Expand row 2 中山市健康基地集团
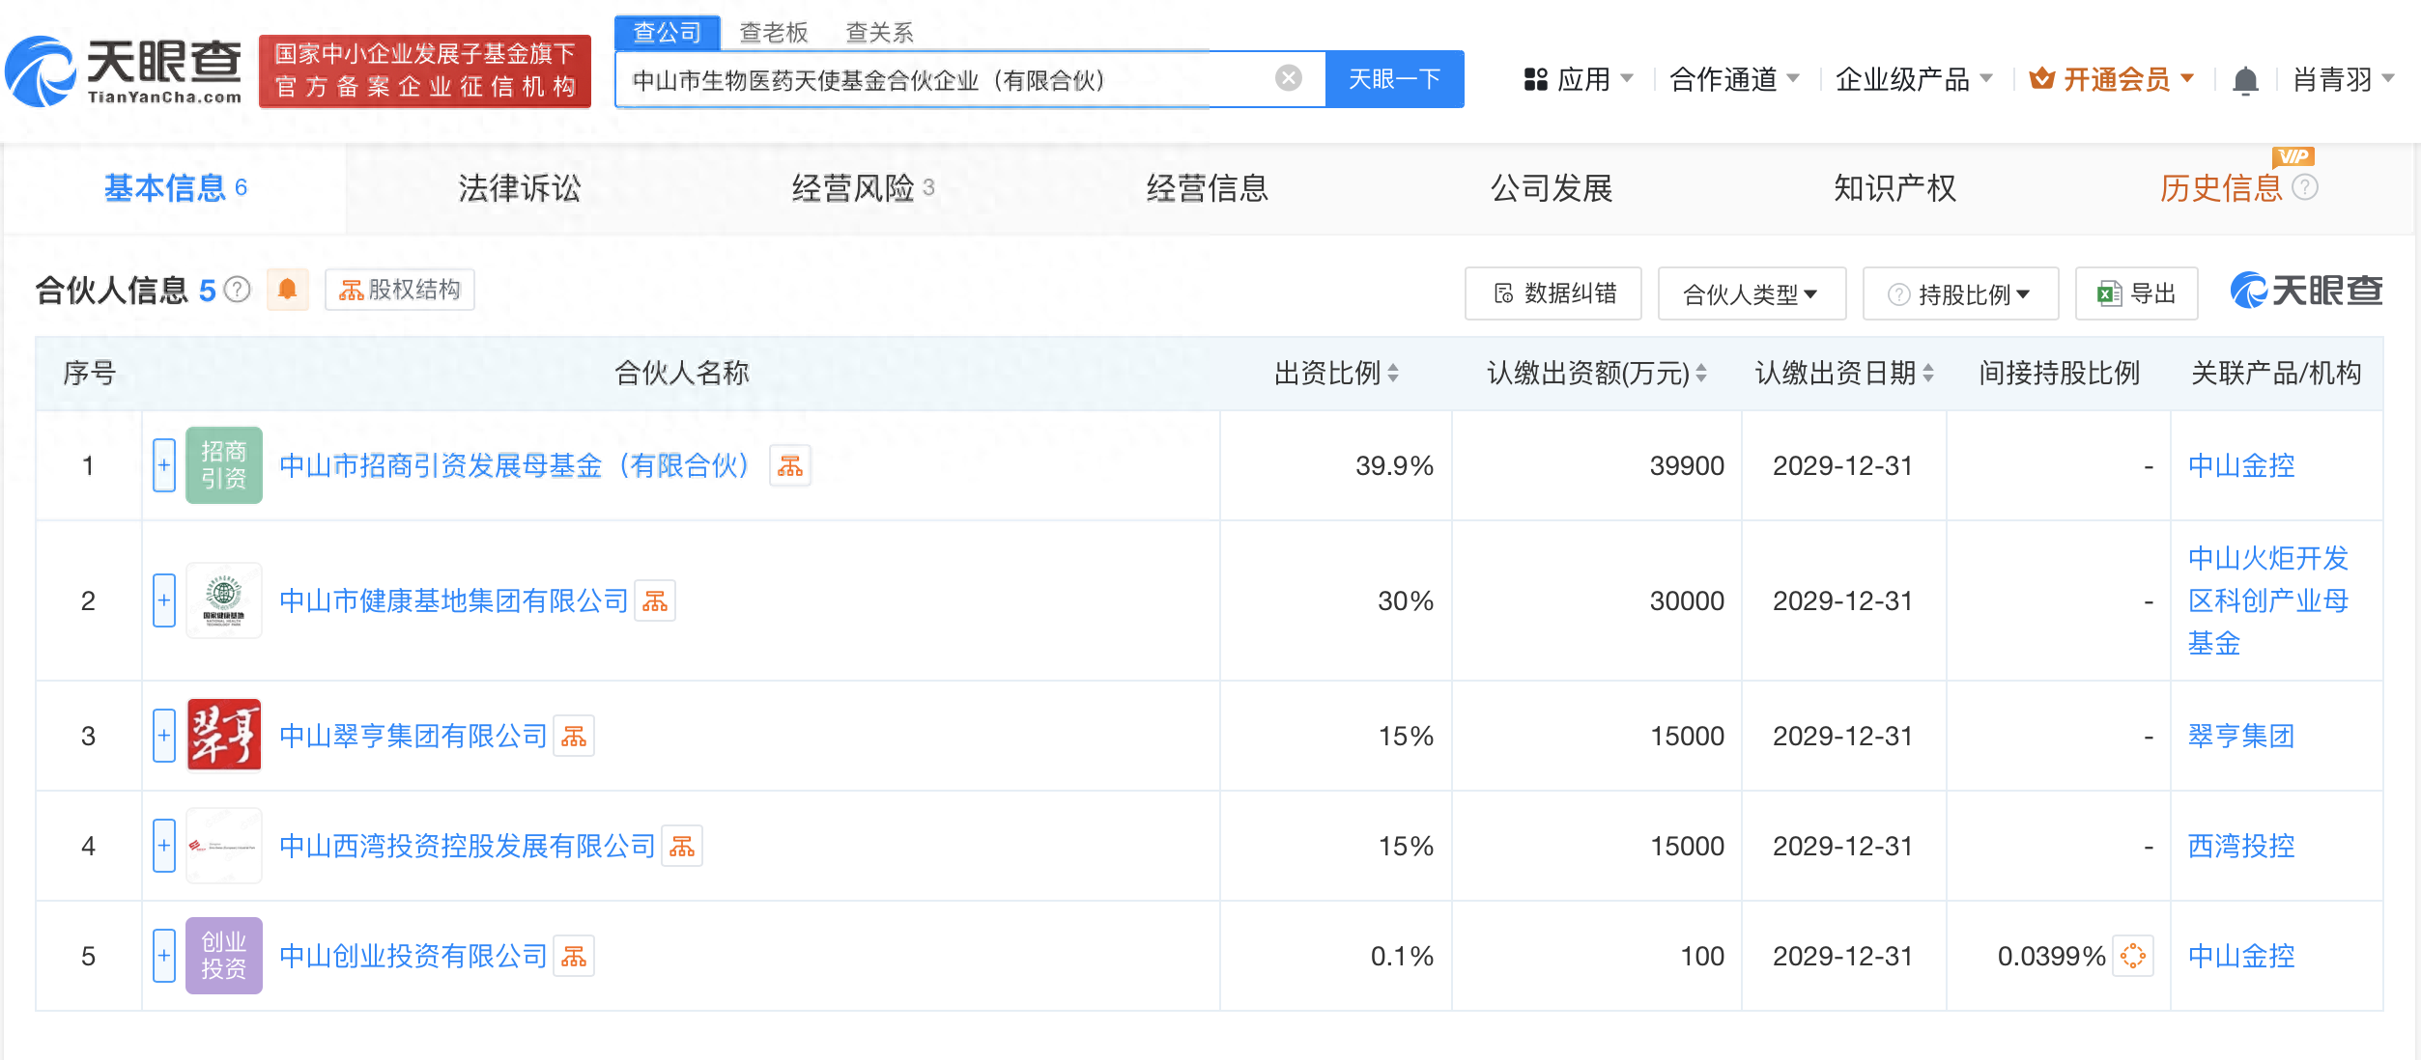Screen dimensions: 2421x1060 click(x=164, y=600)
